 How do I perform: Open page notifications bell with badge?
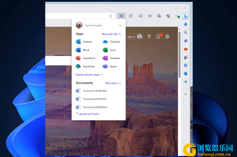pyautogui.click(x=158, y=36)
